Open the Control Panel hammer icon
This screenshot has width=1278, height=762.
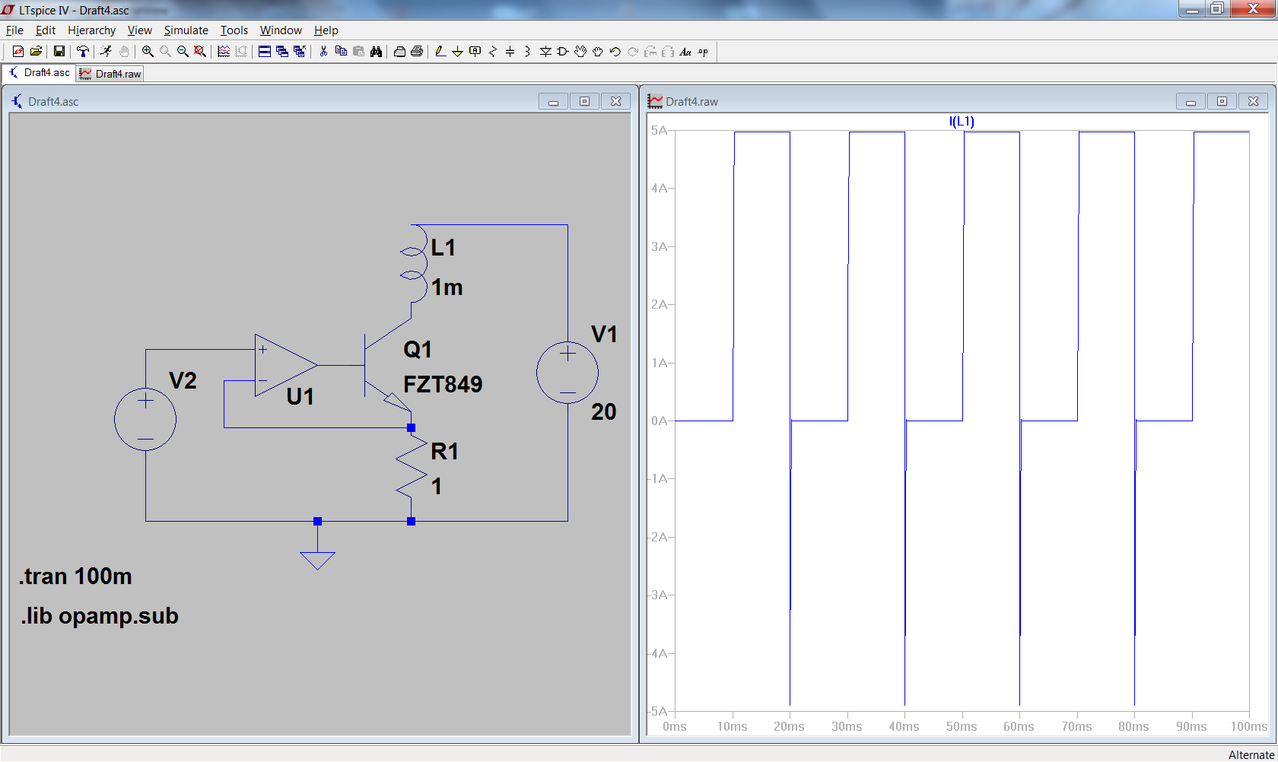(x=83, y=52)
